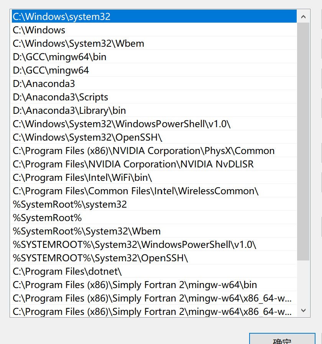322x344 pixels.
Task: Select the plain %SystemRoot% entry
Action: (x=154, y=218)
